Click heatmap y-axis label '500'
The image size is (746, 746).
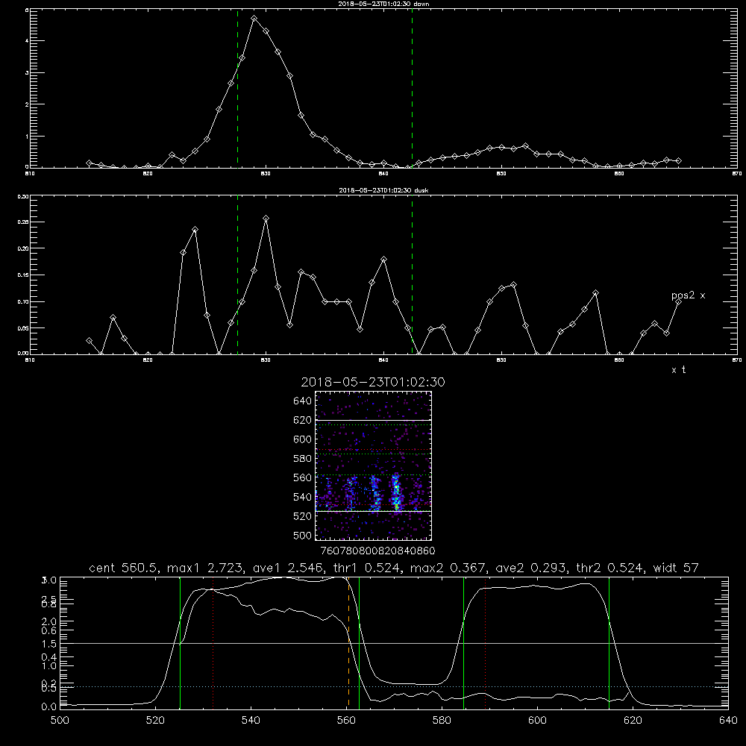point(303,536)
